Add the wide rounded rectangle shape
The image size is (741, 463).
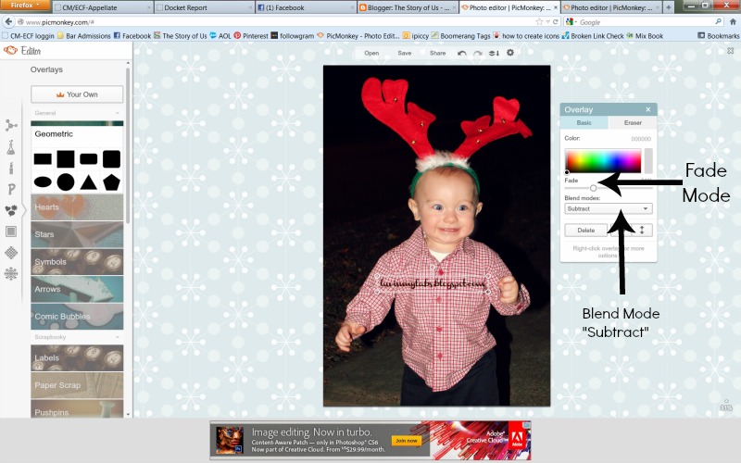click(88, 158)
